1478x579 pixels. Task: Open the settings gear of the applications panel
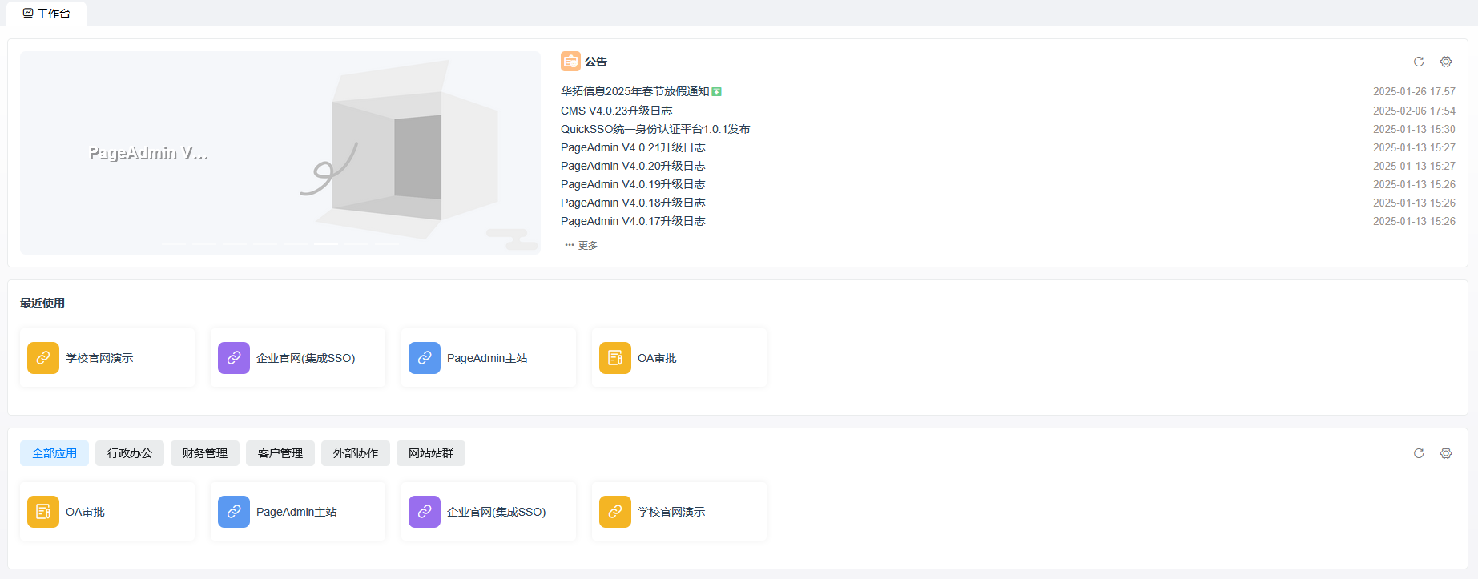(x=1446, y=453)
